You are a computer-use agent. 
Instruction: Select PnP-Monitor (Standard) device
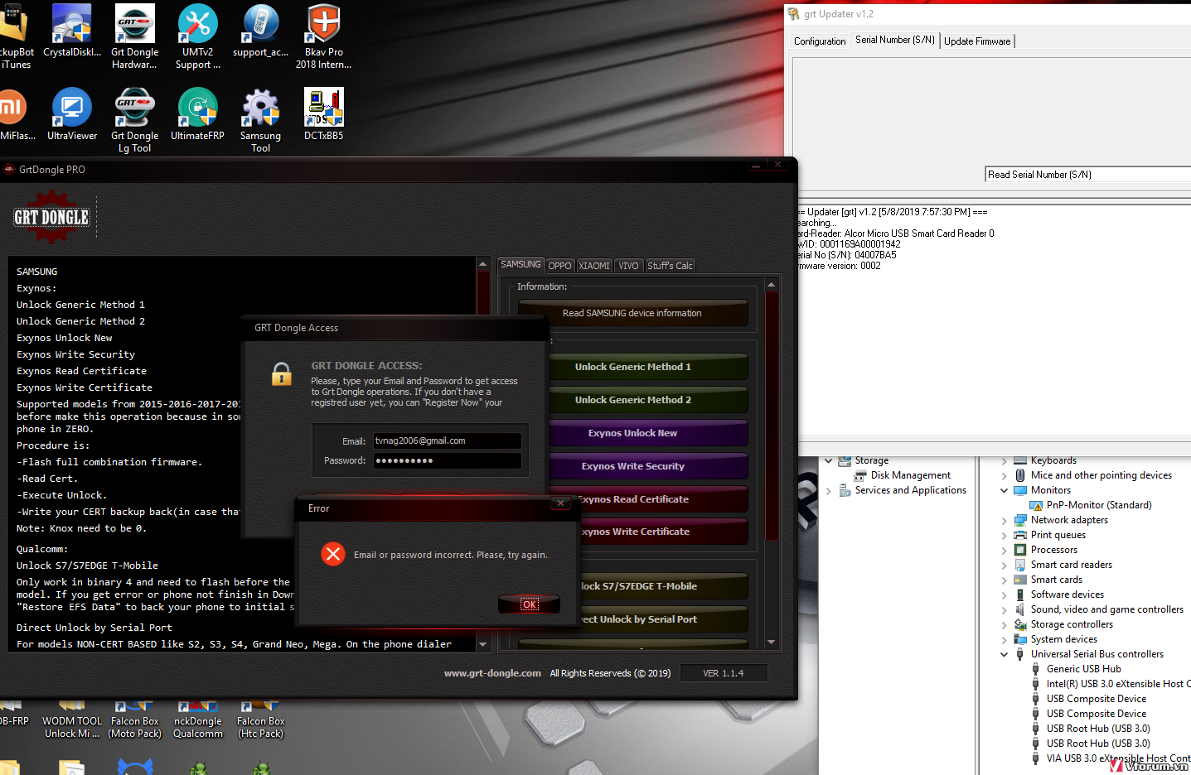coord(1098,505)
